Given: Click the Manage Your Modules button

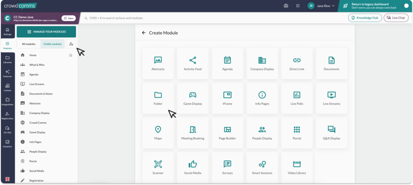Looking at the screenshot, I should coord(46,32).
